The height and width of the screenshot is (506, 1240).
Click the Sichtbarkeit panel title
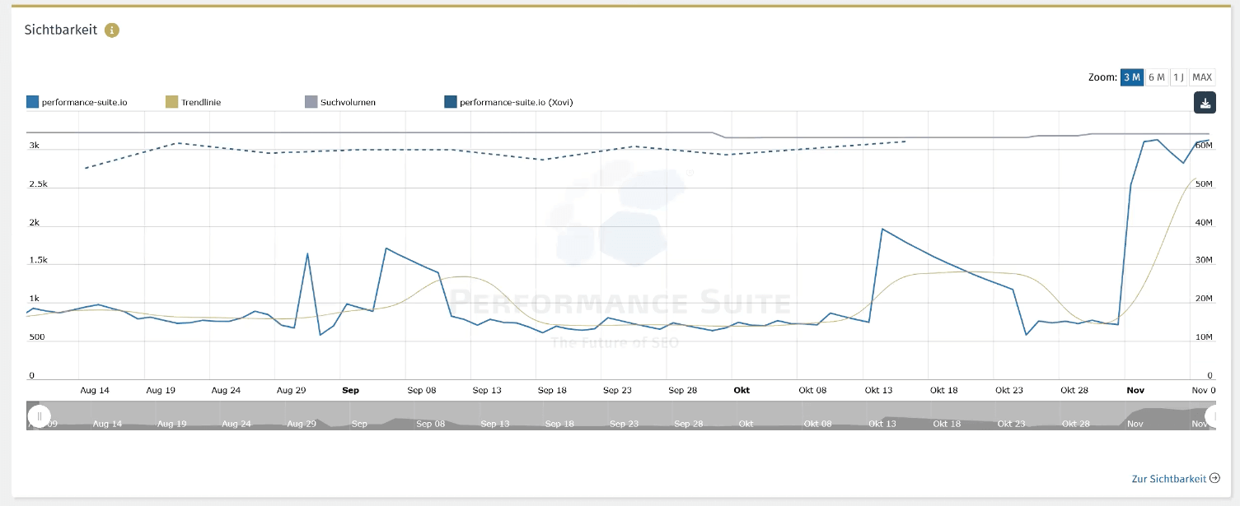point(61,30)
